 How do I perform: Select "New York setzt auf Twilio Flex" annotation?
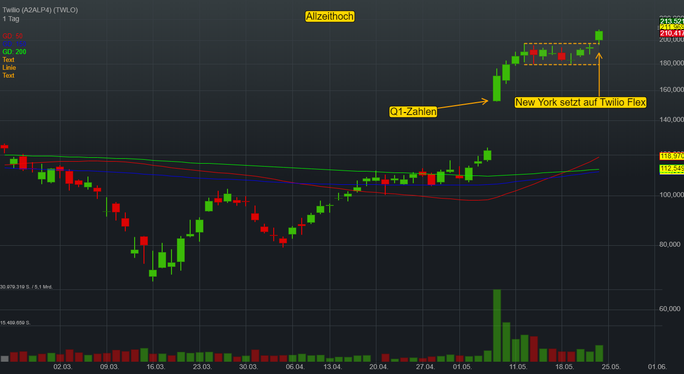tap(580, 103)
